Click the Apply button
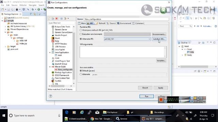The height and width of the screenshot is (122, 218). pyautogui.click(x=161, y=88)
